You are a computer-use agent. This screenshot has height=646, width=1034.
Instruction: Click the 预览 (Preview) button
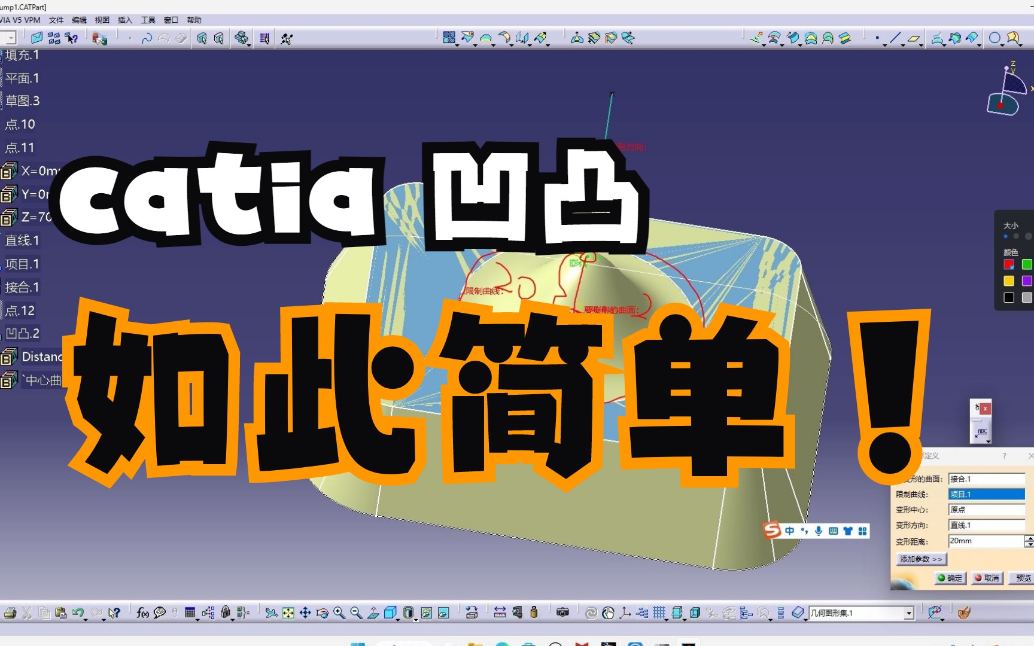1022,578
